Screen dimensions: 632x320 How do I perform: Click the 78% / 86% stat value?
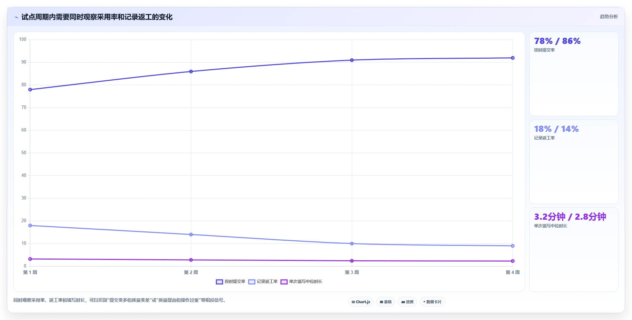click(557, 41)
